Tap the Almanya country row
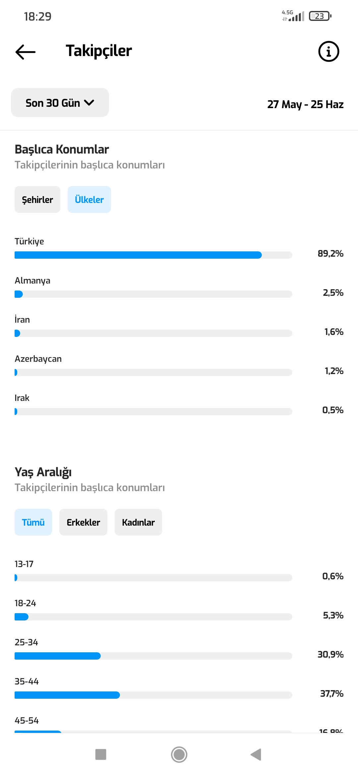This screenshot has height=776, width=358. click(x=179, y=287)
